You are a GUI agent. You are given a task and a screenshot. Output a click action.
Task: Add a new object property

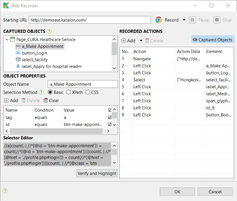pyautogui.click(x=11, y=100)
